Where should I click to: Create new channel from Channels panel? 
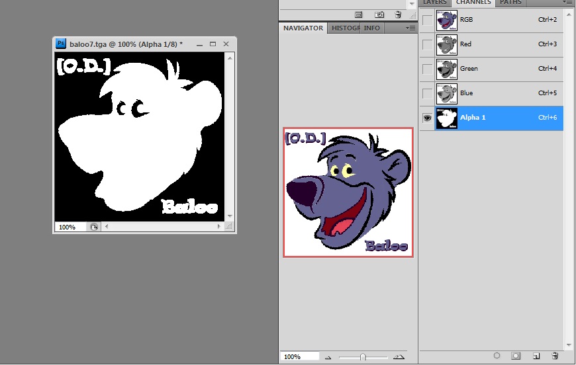536,356
